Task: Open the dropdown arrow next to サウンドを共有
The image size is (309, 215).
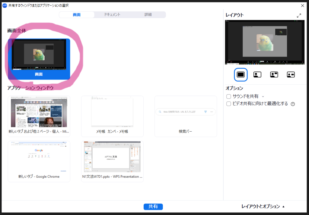Action: 263,97
